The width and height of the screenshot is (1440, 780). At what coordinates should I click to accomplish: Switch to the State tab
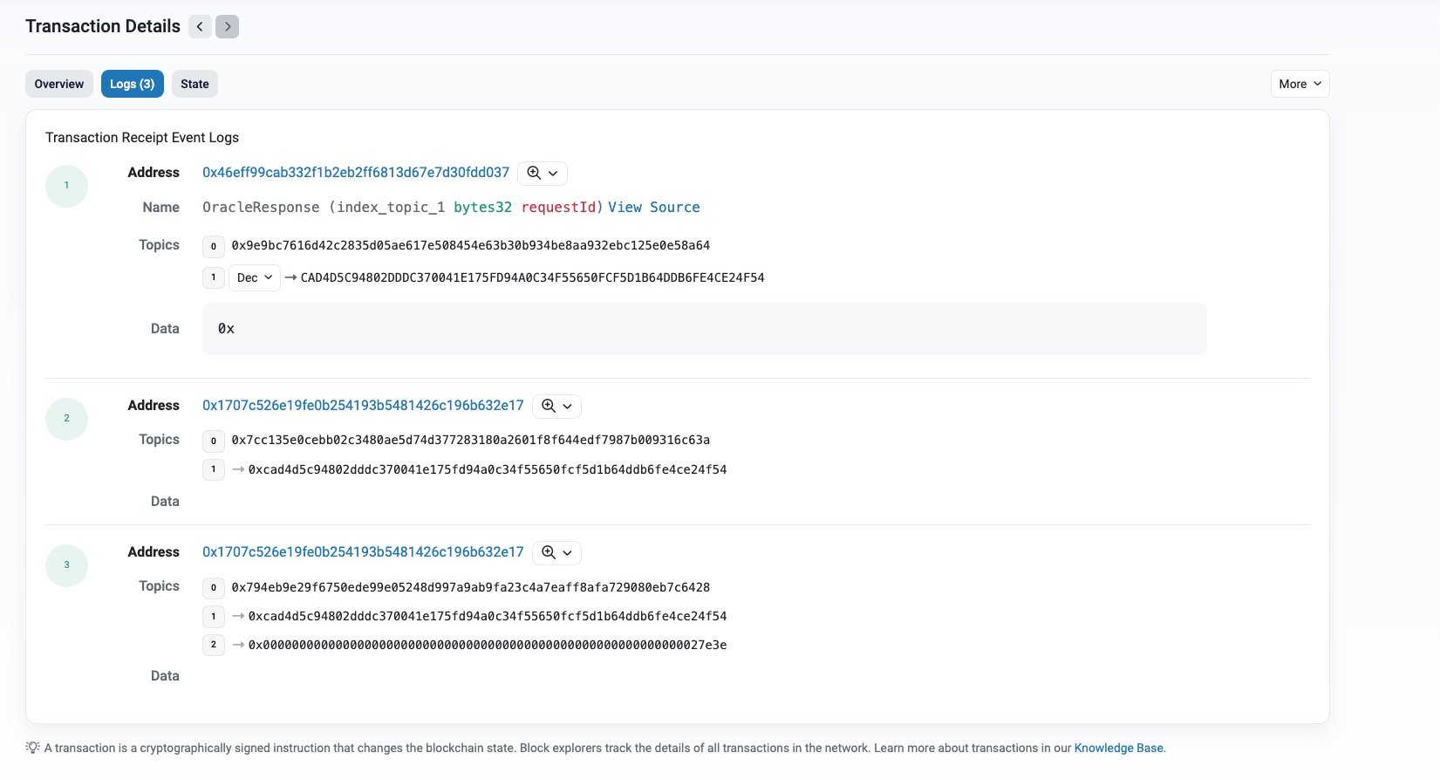[195, 84]
